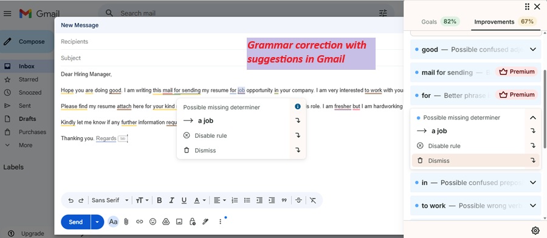Click the Google Drive insert icon
Viewport: 547px width, 238px height.
(x=166, y=222)
